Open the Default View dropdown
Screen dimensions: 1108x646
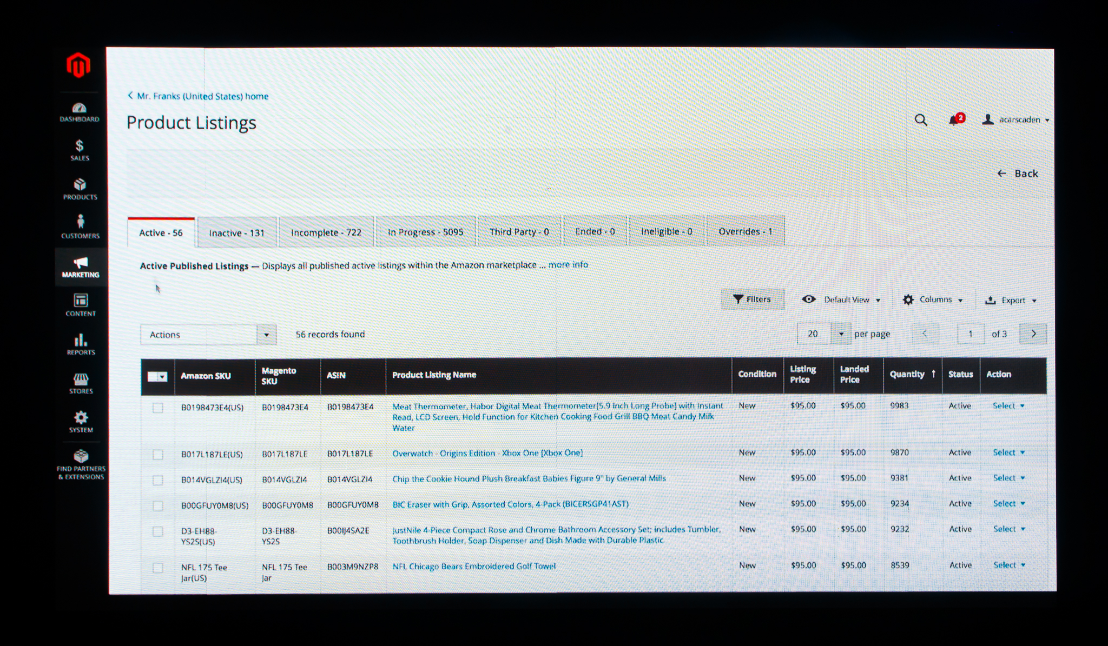click(852, 299)
